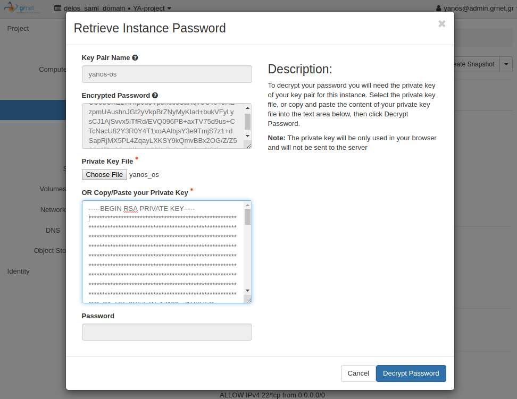The image size is (517, 399).
Task: Expand the Identity sidebar section
Action: [19, 271]
